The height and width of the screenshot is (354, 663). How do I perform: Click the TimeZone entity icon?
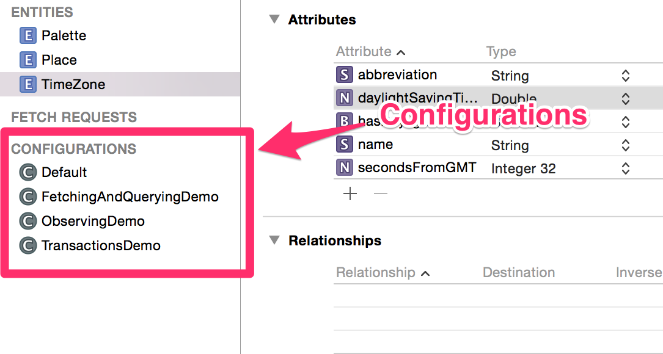coord(27,85)
